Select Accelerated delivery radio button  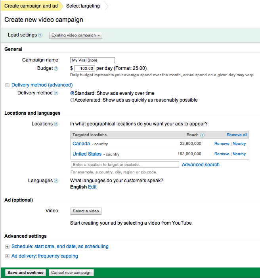click(72, 100)
